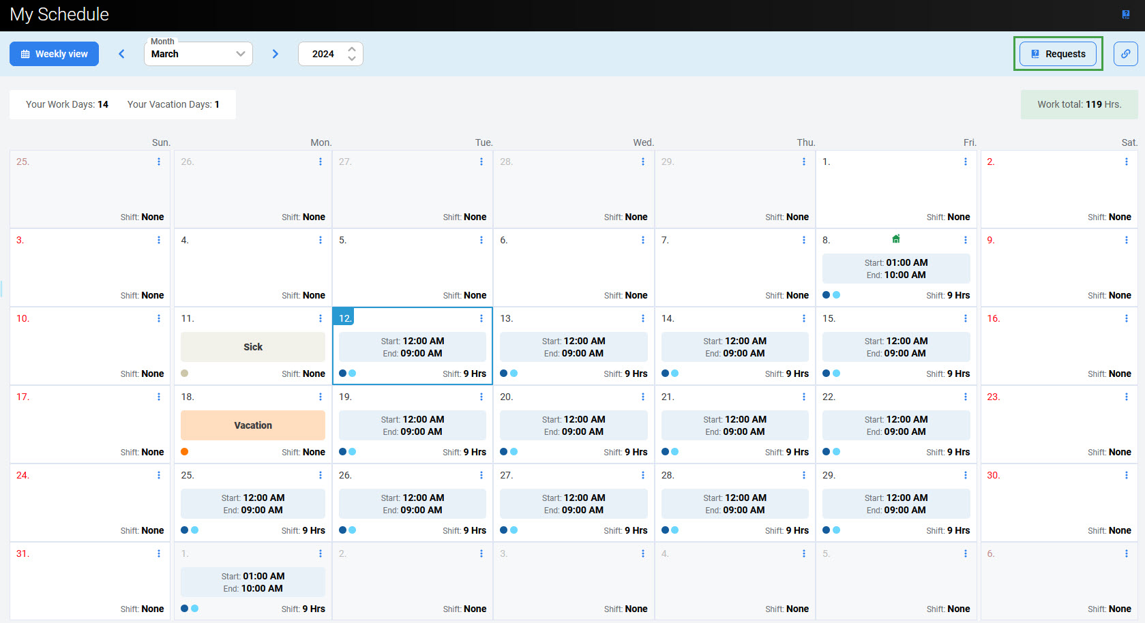Expand the Month dropdown showing March
Screen dimensions: 1145x623
pos(198,54)
